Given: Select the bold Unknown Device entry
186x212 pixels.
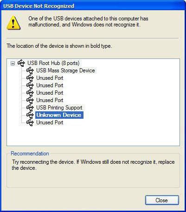Looking at the screenshot, I should point(59,115).
